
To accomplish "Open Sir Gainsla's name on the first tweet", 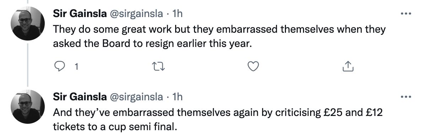I will 80,14.
